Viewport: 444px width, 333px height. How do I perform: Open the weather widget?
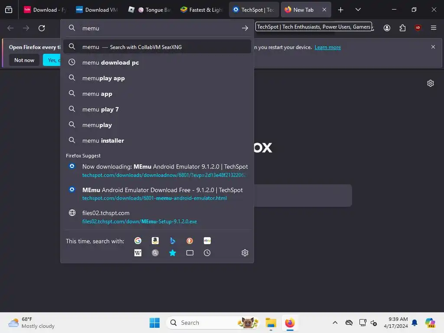[x=31, y=323]
